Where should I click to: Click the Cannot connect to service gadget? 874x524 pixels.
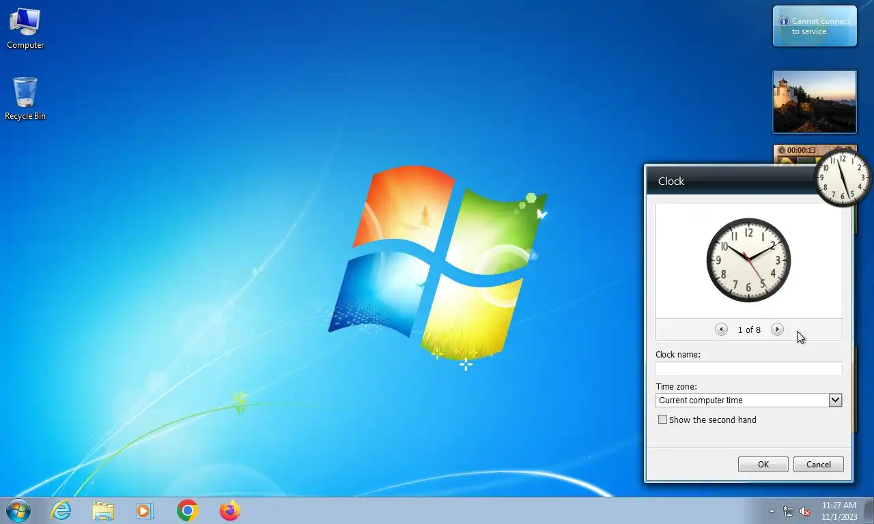(815, 26)
